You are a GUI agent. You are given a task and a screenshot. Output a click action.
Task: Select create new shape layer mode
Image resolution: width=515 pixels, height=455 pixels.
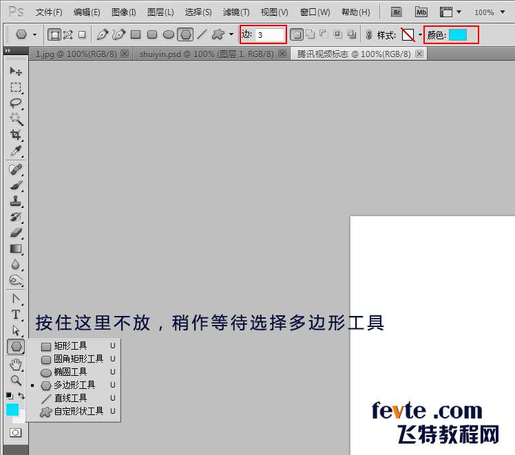point(297,34)
